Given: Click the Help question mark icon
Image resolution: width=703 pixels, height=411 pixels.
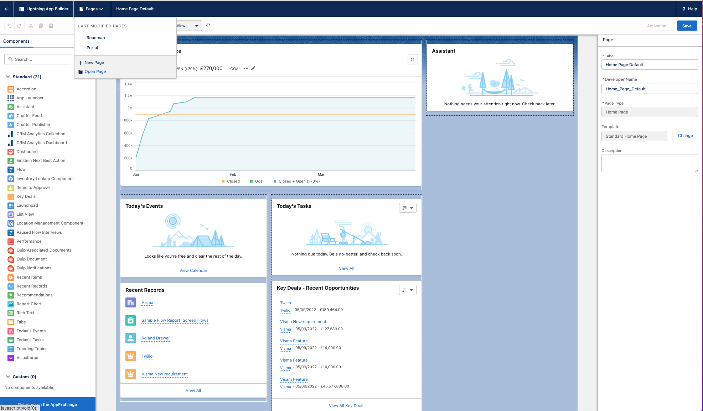Looking at the screenshot, I should tap(684, 9).
